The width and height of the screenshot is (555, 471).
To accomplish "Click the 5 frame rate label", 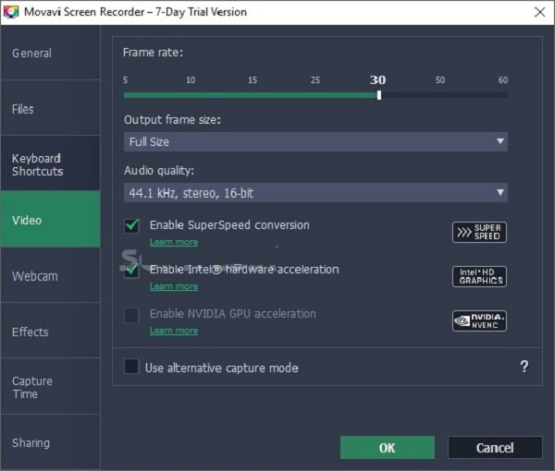I will (125, 79).
